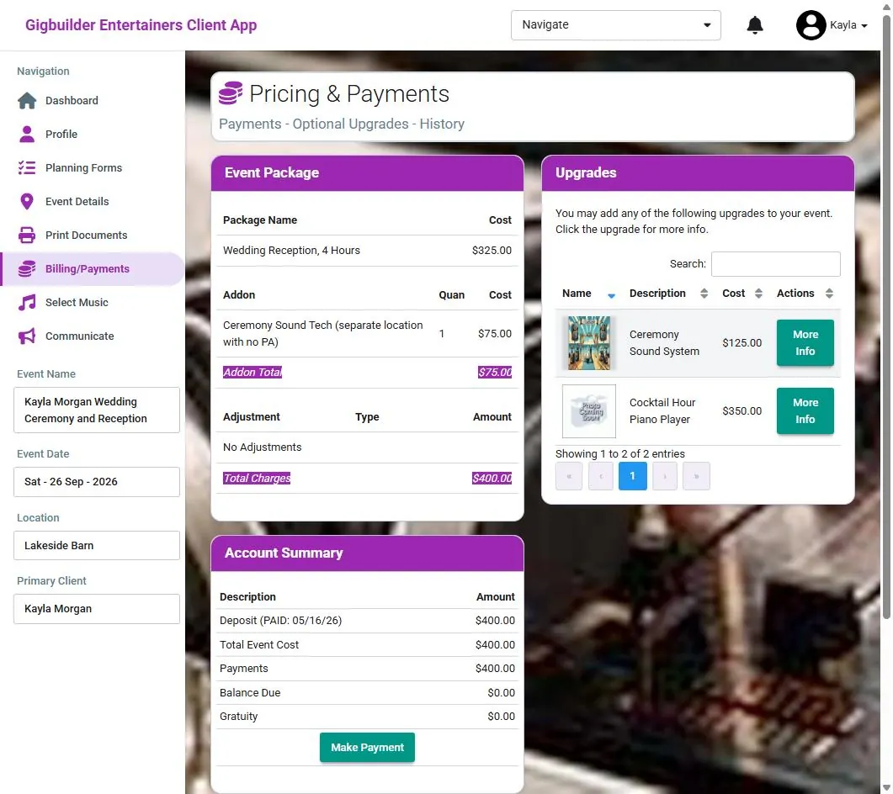
Task: Click More Info for Cocktail Hour Piano Player
Action: [805, 411]
